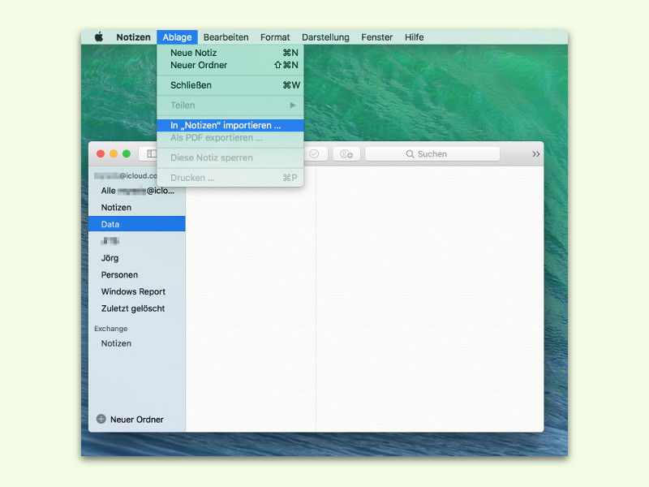Screen dimensions: 649x487
Task: Open the Format menu
Action: [x=275, y=37]
